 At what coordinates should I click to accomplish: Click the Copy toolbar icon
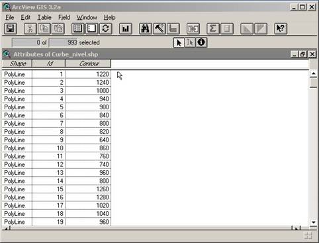click(x=44, y=28)
